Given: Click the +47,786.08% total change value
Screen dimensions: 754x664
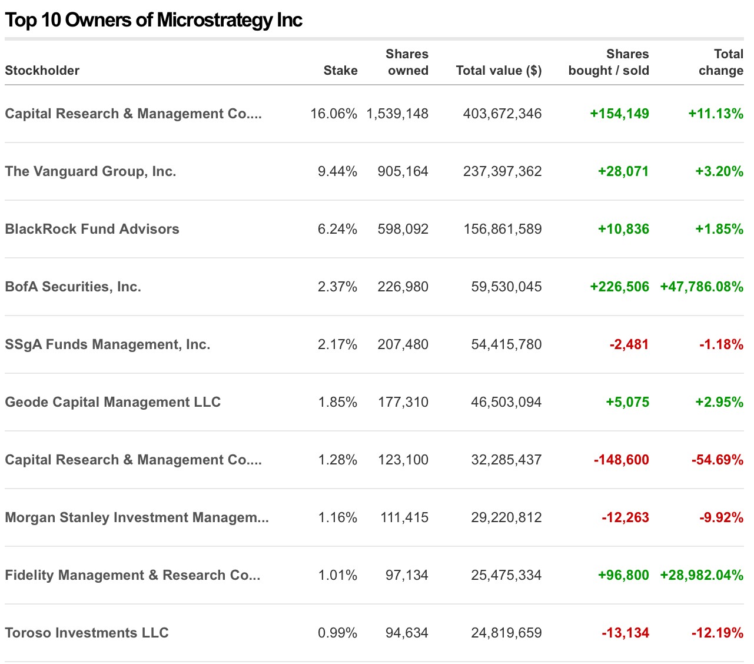Looking at the screenshot, I should (701, 287).
